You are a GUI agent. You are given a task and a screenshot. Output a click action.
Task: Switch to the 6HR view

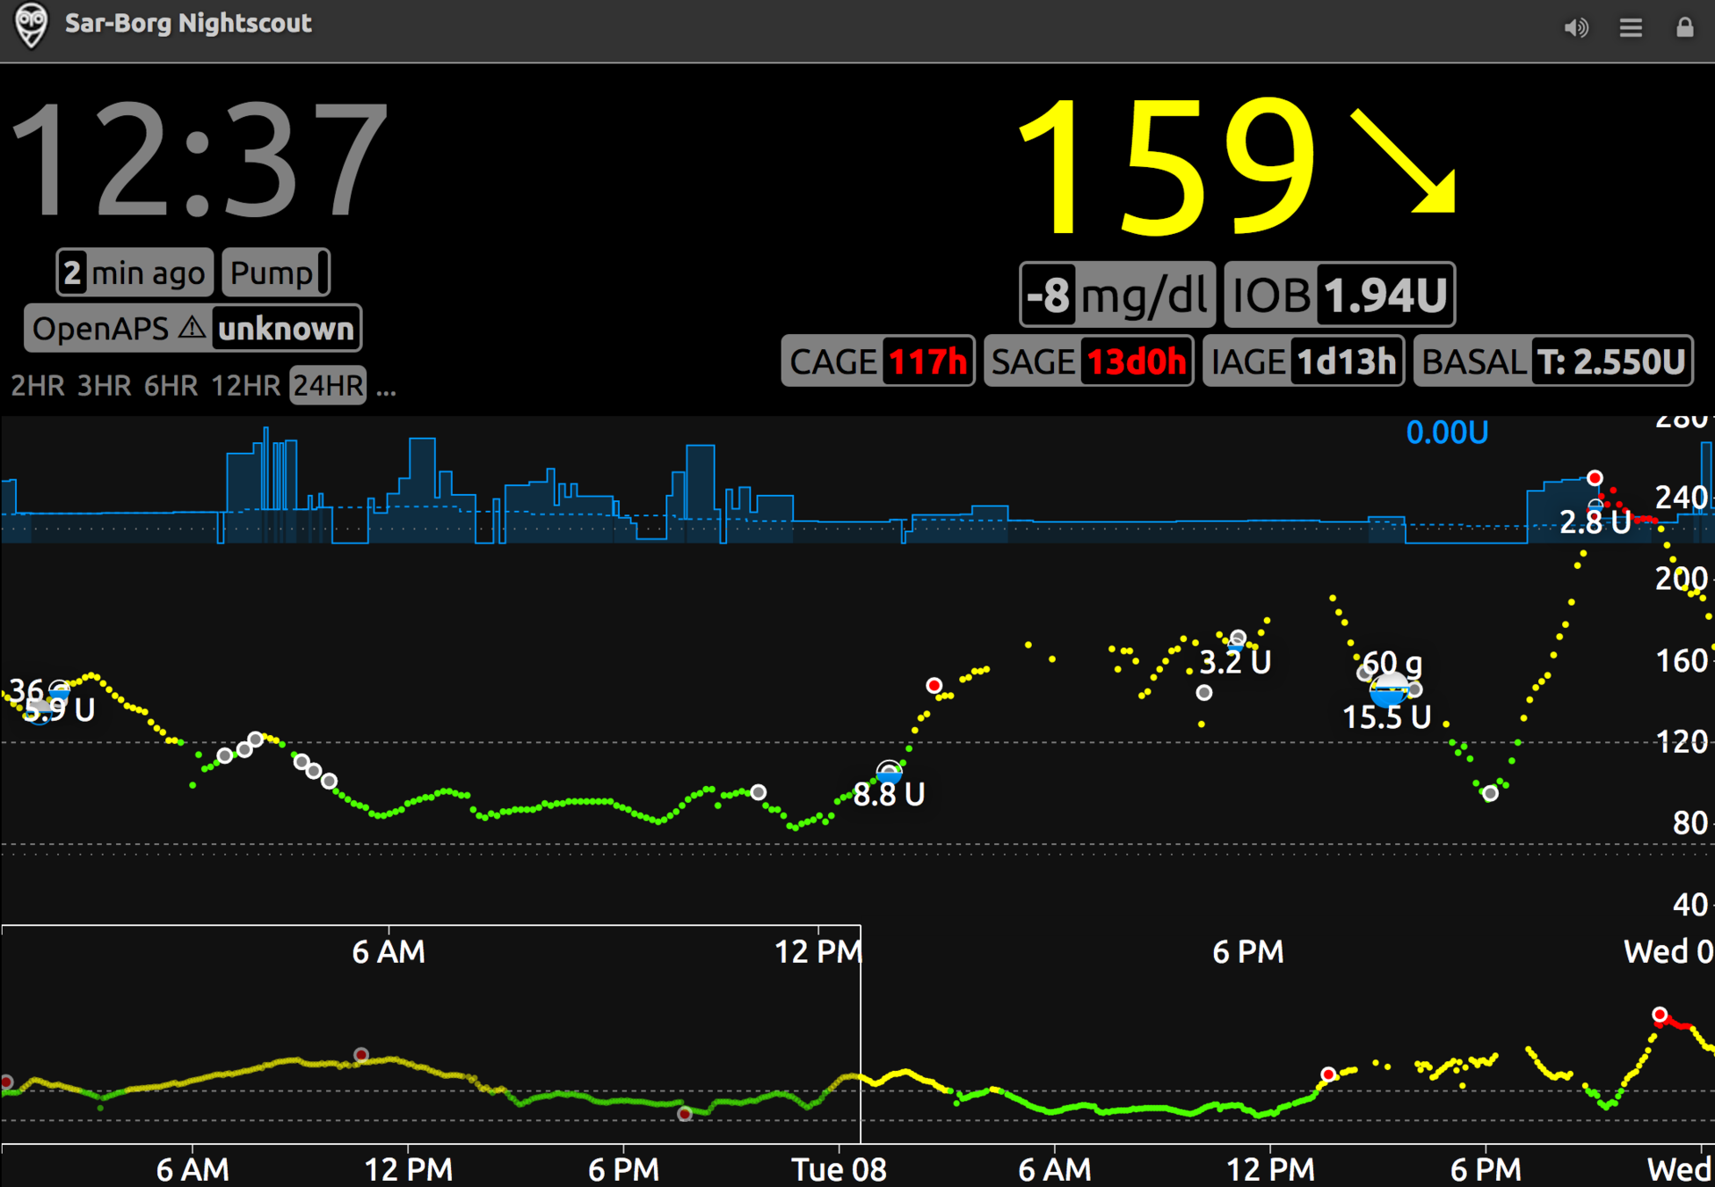(x=171, y=386)
